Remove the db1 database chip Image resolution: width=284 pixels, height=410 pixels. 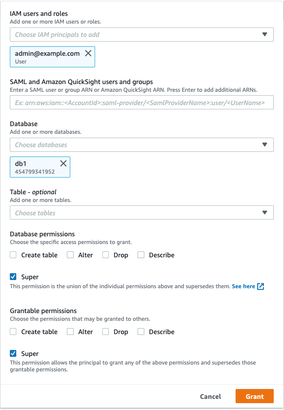click(x=63, y=163)
